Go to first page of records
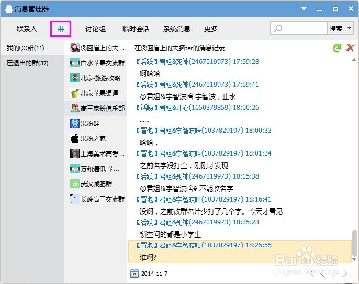Image resolution: width=359 pixels, height=284 pixels. pos(310,273)
